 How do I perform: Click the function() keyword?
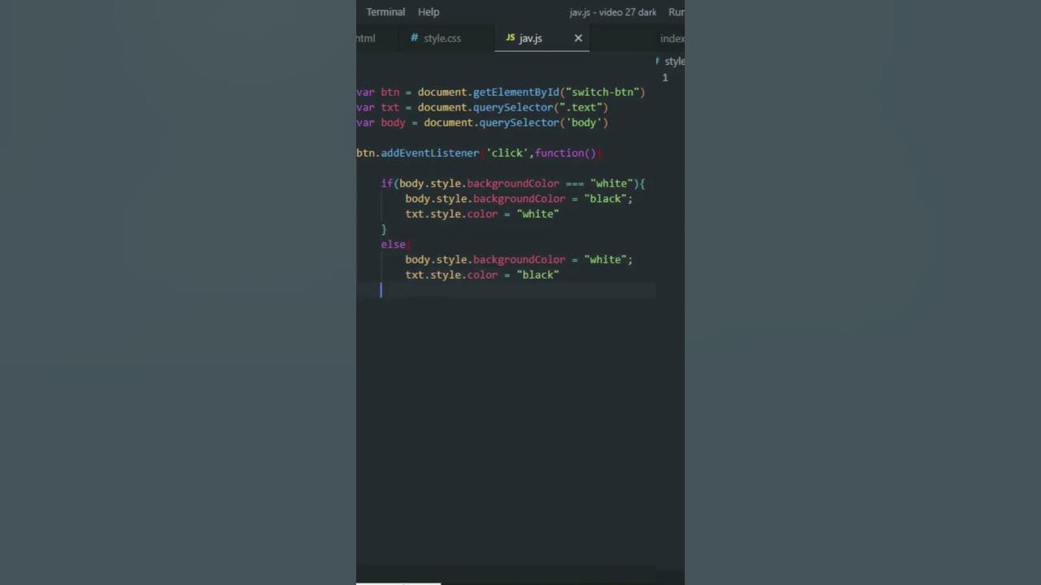[x=565, y=153]
